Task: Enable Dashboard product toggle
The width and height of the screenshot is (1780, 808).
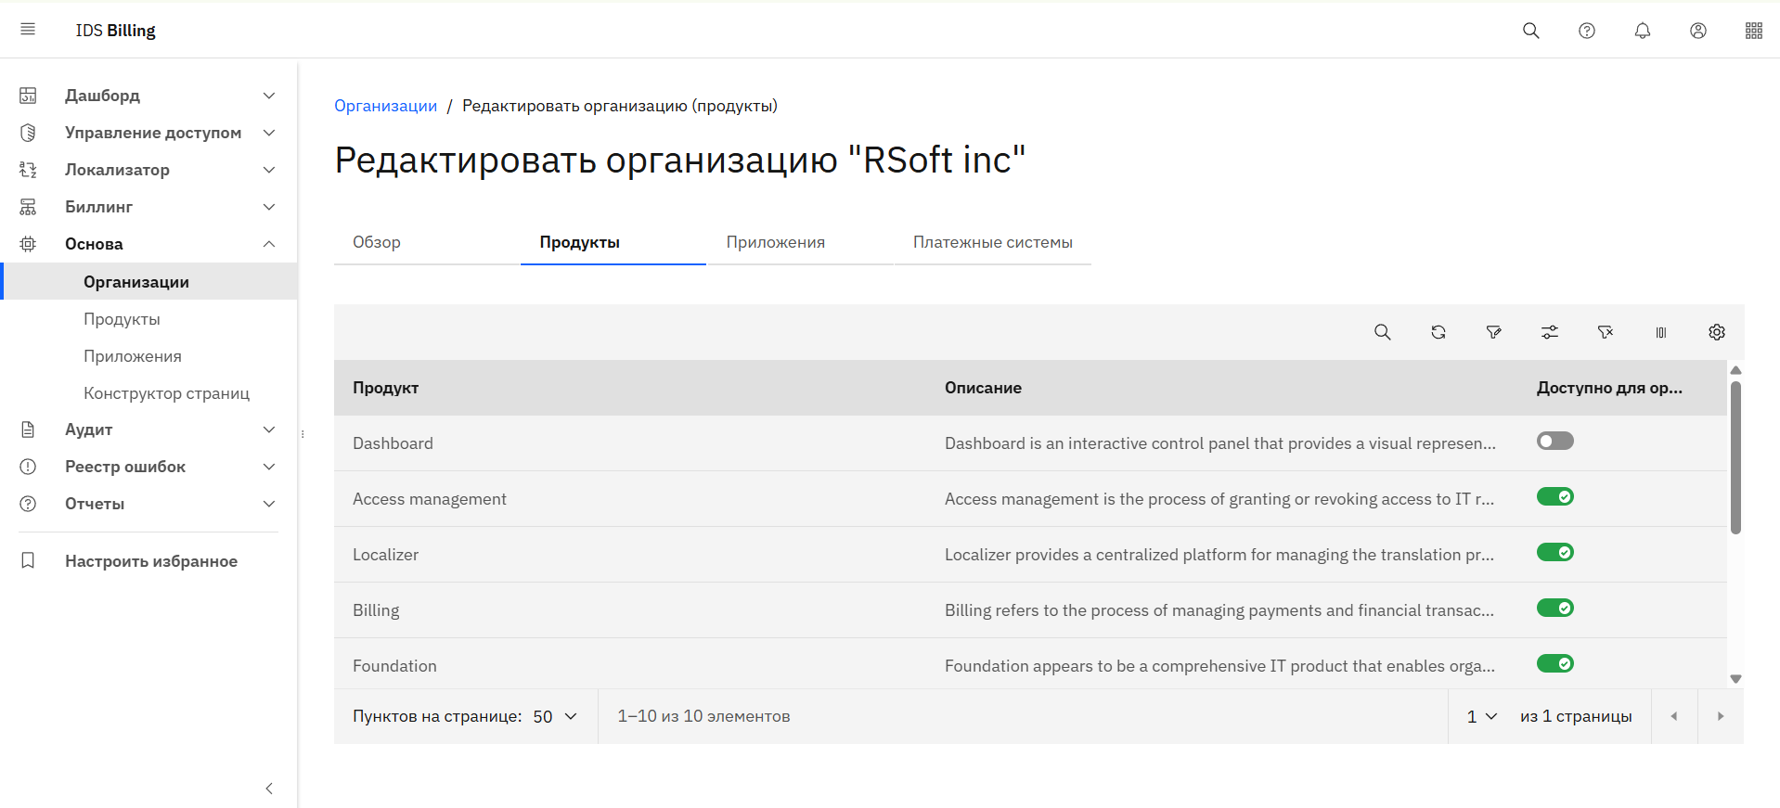Action: (x=1554, y=442)
